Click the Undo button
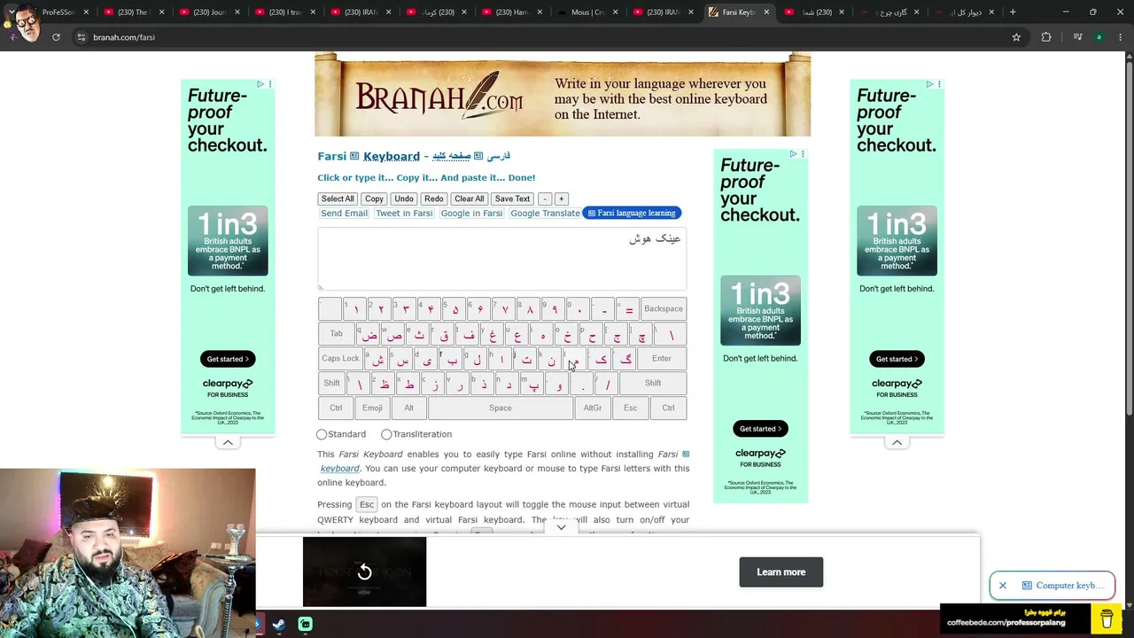Screen dimensions: 1134x638 click(404, 198)
